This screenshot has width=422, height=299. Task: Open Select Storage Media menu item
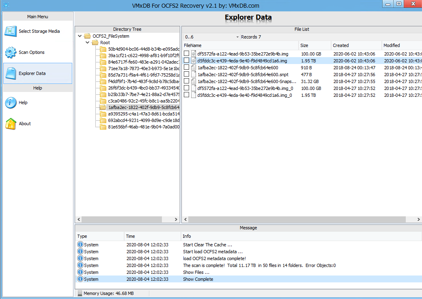[38, 31]
